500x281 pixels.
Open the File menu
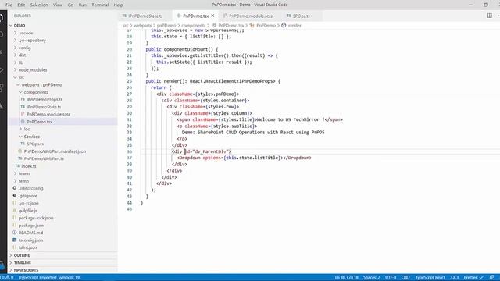[x=9, y=5]
